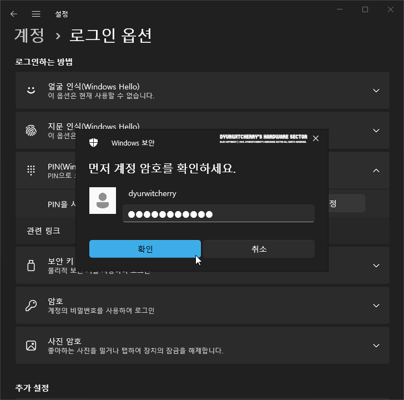Click the dyurwitcherry username text
The width and height of the screenshot is (404, 400).
pos(152,193)
